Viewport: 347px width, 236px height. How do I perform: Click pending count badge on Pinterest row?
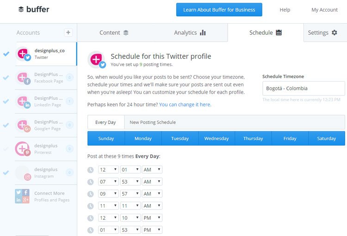(x=69, y=149)
